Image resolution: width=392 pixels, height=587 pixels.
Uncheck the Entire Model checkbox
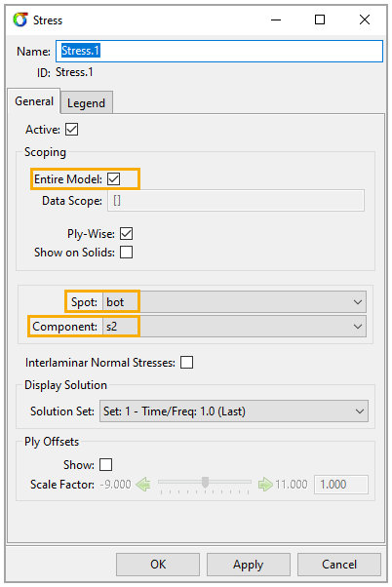[x=113, y=179]
